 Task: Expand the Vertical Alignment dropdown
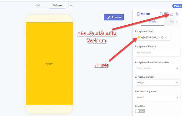pos(157,83)
